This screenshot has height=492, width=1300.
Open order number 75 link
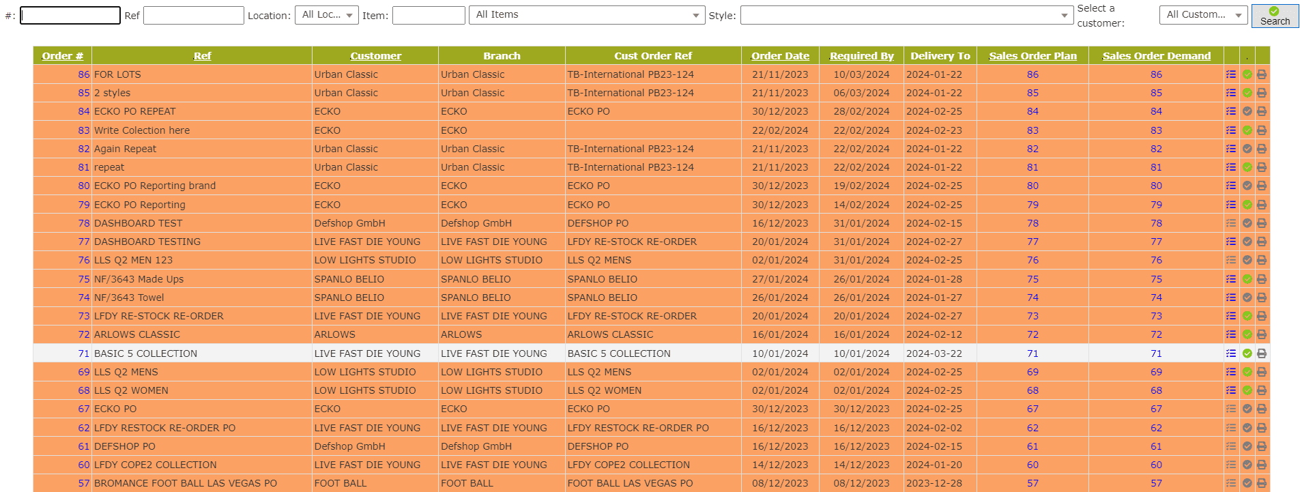pos(84,279)
